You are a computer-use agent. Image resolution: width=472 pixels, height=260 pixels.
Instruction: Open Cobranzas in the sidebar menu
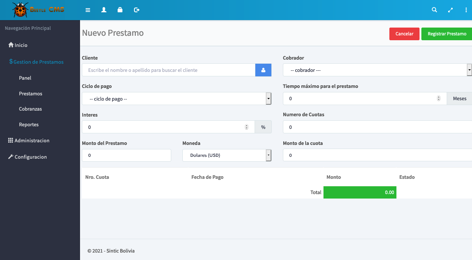pyautogui.click(x=30, y=109)
